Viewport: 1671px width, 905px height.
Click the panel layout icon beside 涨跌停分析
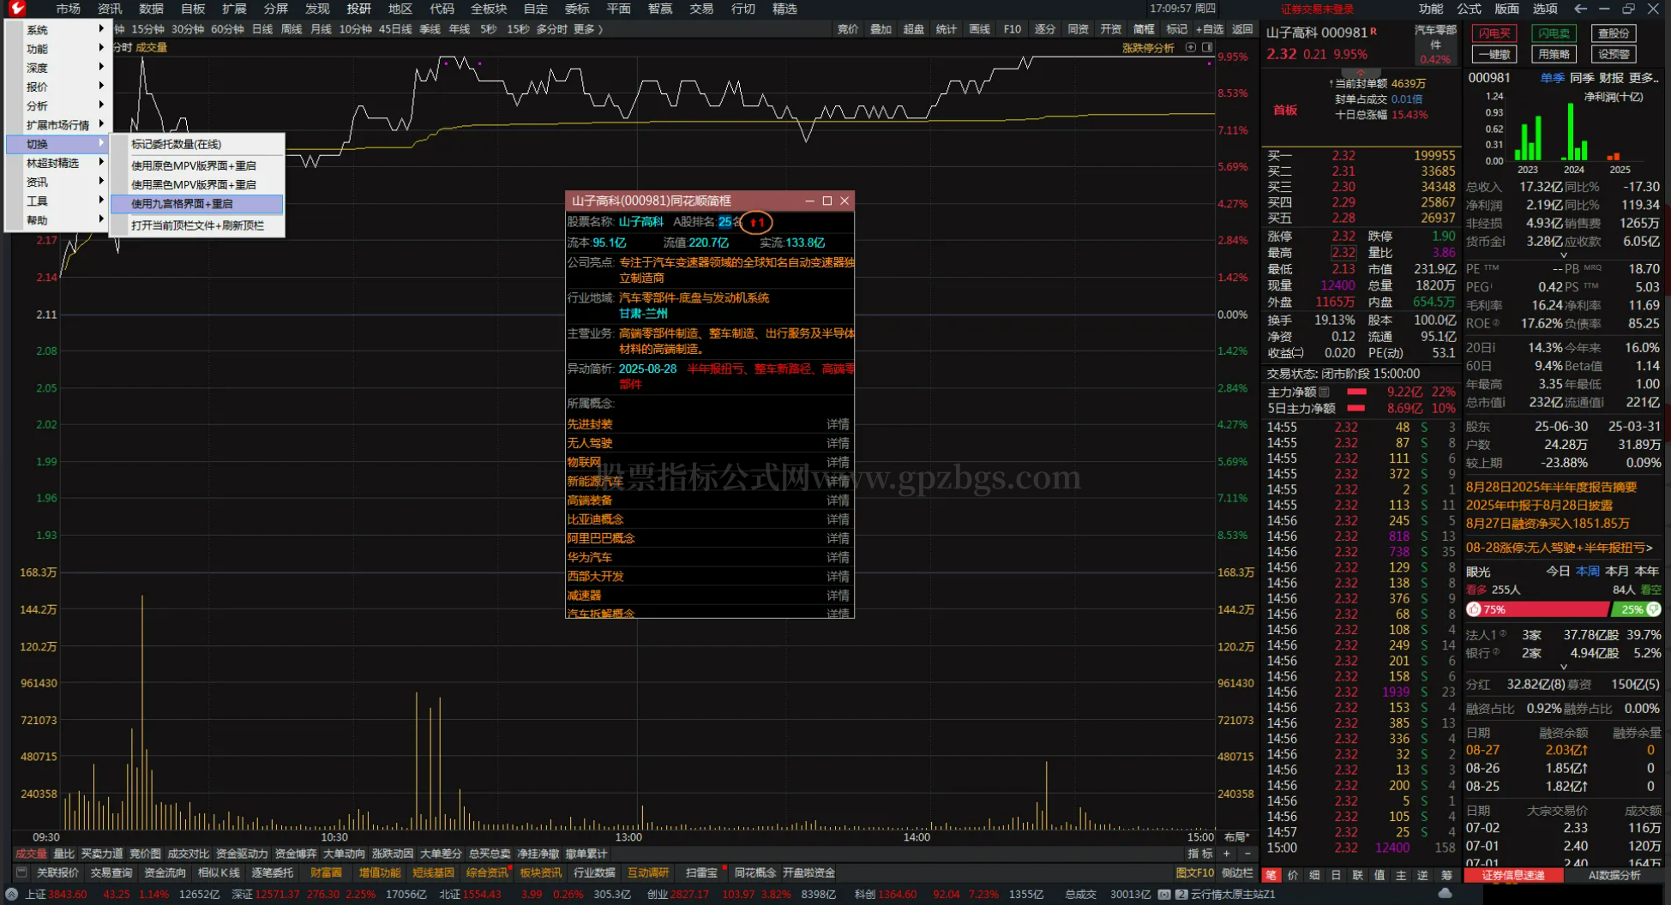[1207, 48]
